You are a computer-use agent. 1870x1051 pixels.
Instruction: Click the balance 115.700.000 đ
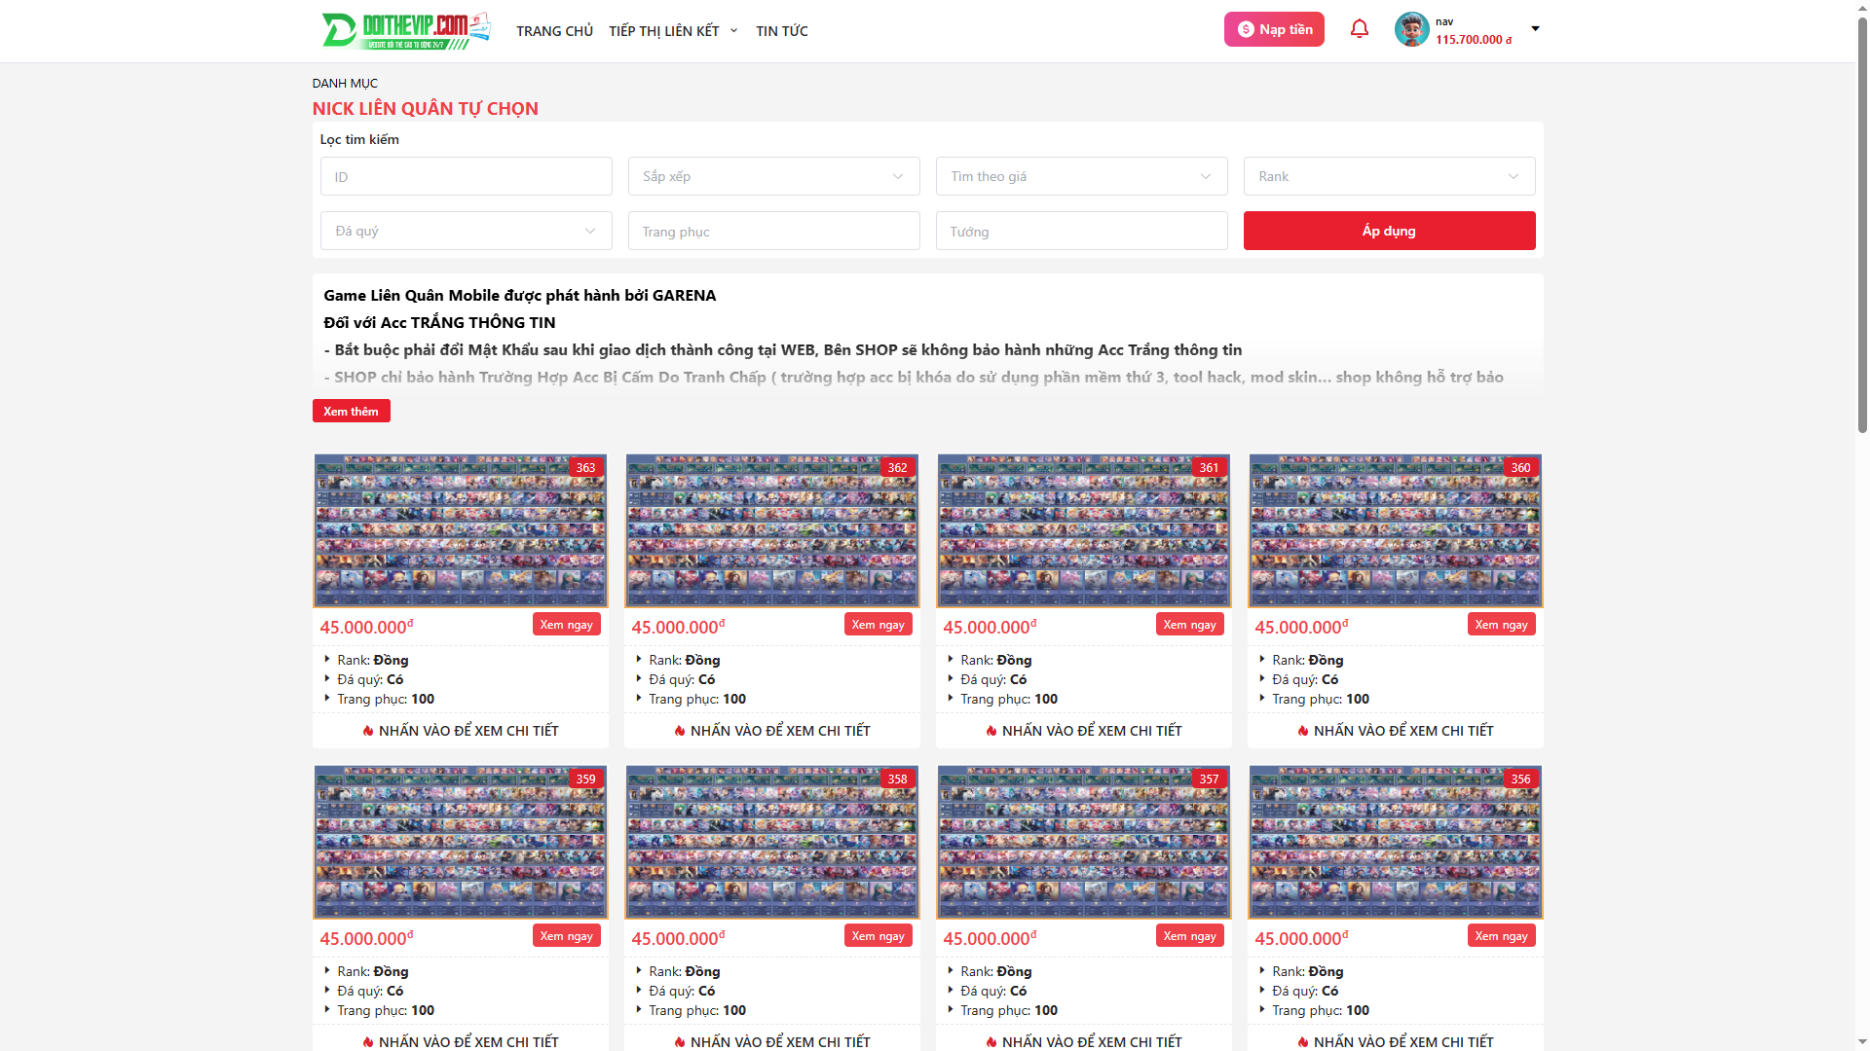click(1474, 40)
